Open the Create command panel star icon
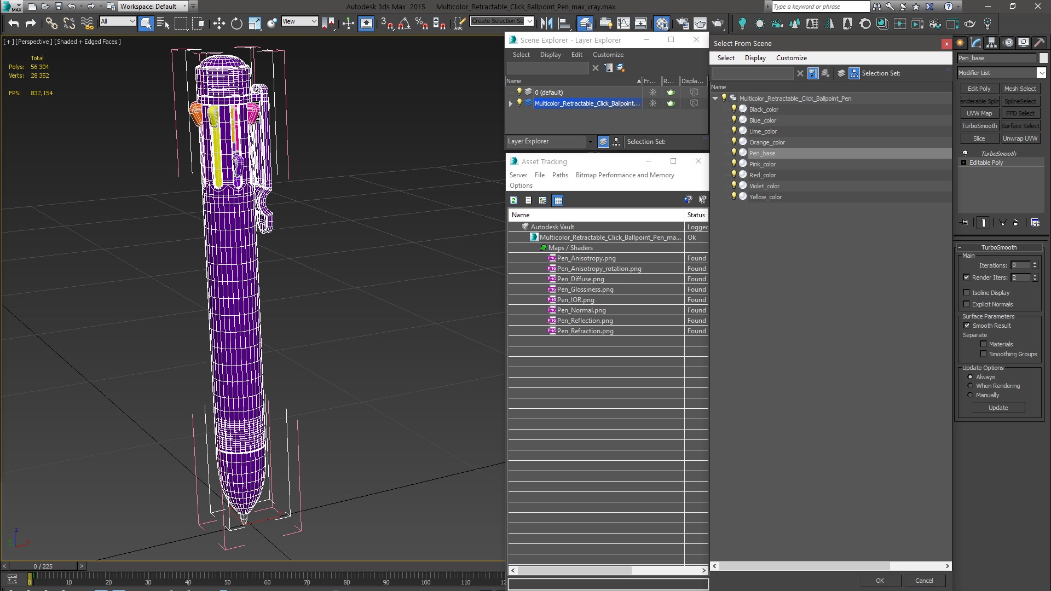The height and width of the screenshot is (591, 1051). pyautogui.click(x=960, y=43)
